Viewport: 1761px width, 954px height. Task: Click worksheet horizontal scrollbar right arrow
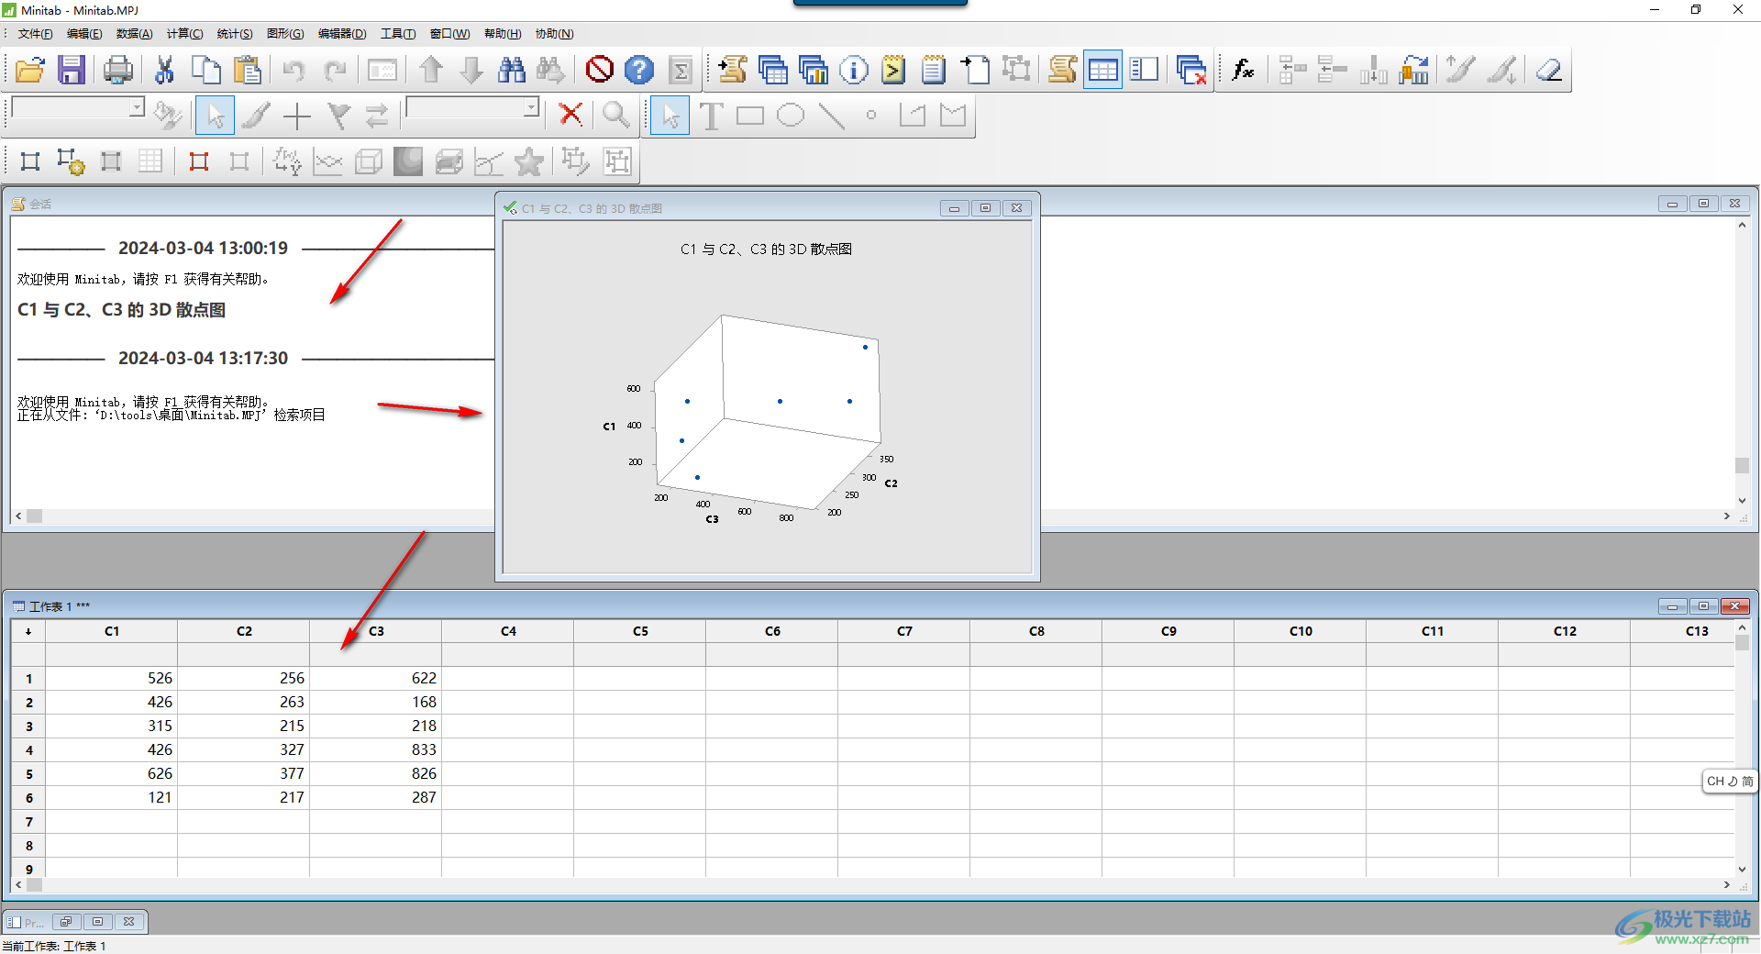1727,885
